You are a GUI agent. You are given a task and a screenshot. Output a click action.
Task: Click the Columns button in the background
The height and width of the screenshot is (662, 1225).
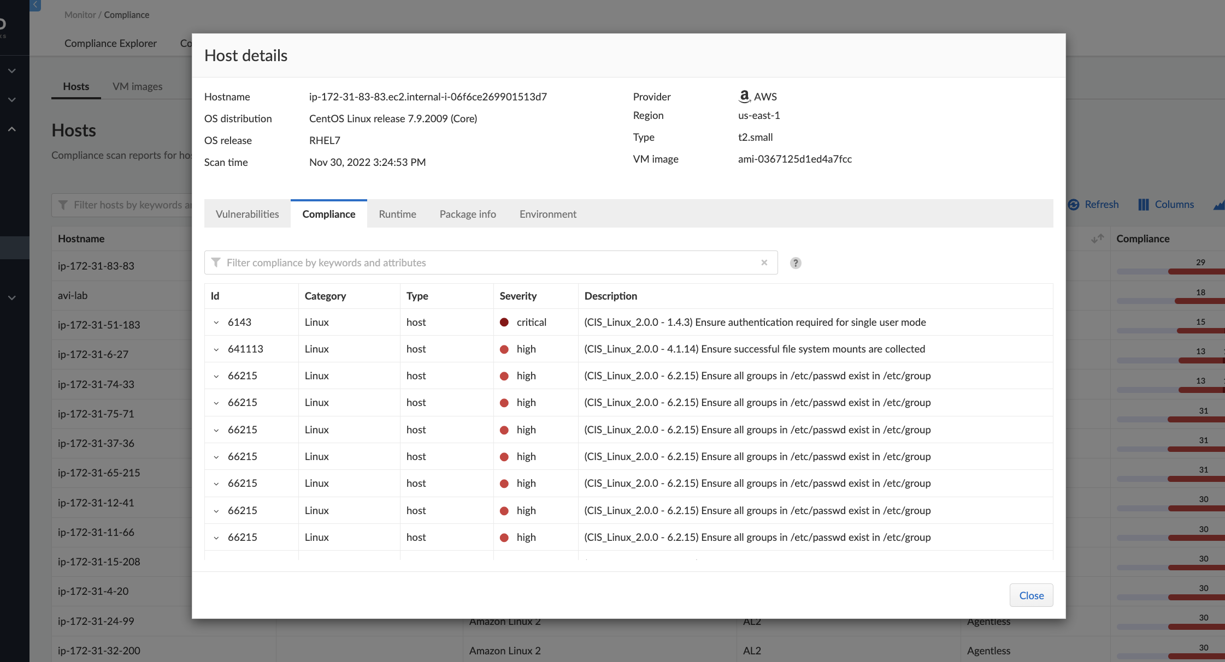coord(1174,204)
